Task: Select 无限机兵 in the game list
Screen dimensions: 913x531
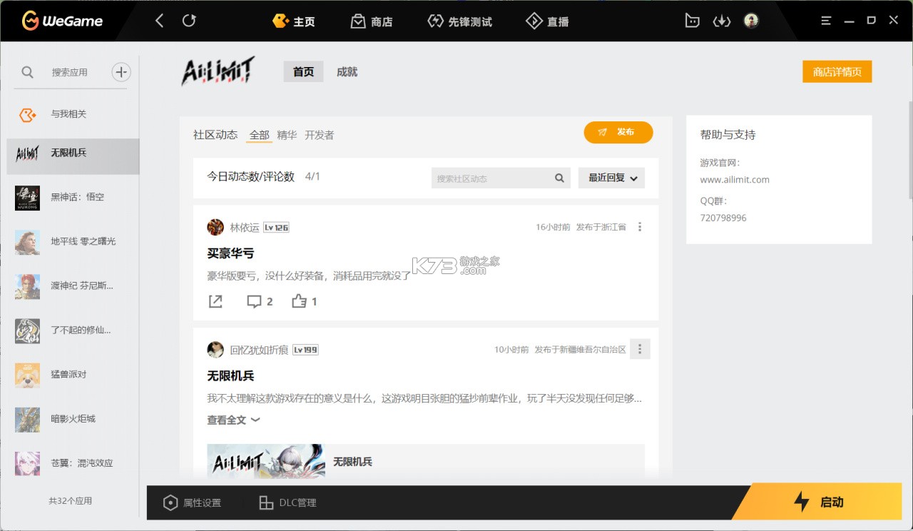Action: (73, 156)
